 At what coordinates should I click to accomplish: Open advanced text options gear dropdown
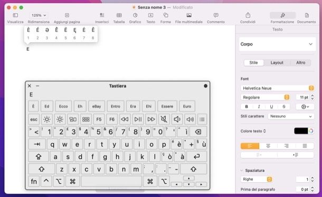(x=305, y=107)
